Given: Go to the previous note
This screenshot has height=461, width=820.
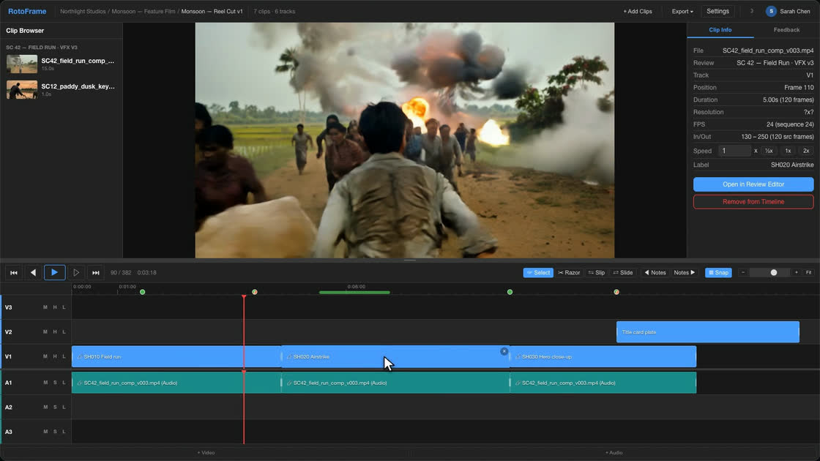Looking at the screenshot, I should 655,272.
